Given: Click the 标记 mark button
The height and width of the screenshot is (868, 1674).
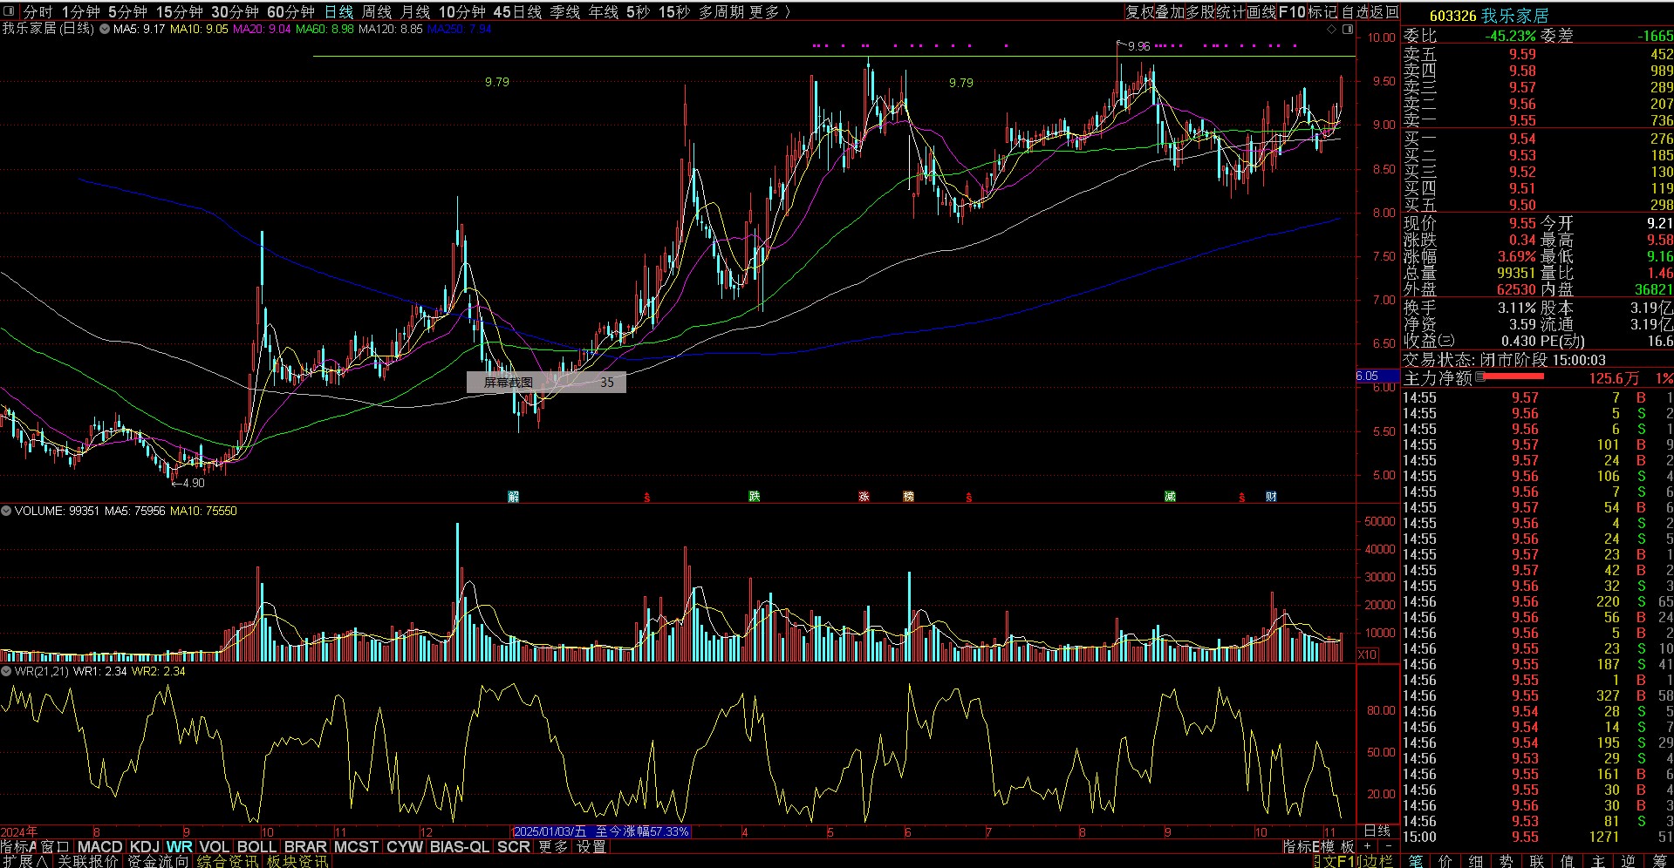Looking at the screenshot, I should tap(1322, 12).
